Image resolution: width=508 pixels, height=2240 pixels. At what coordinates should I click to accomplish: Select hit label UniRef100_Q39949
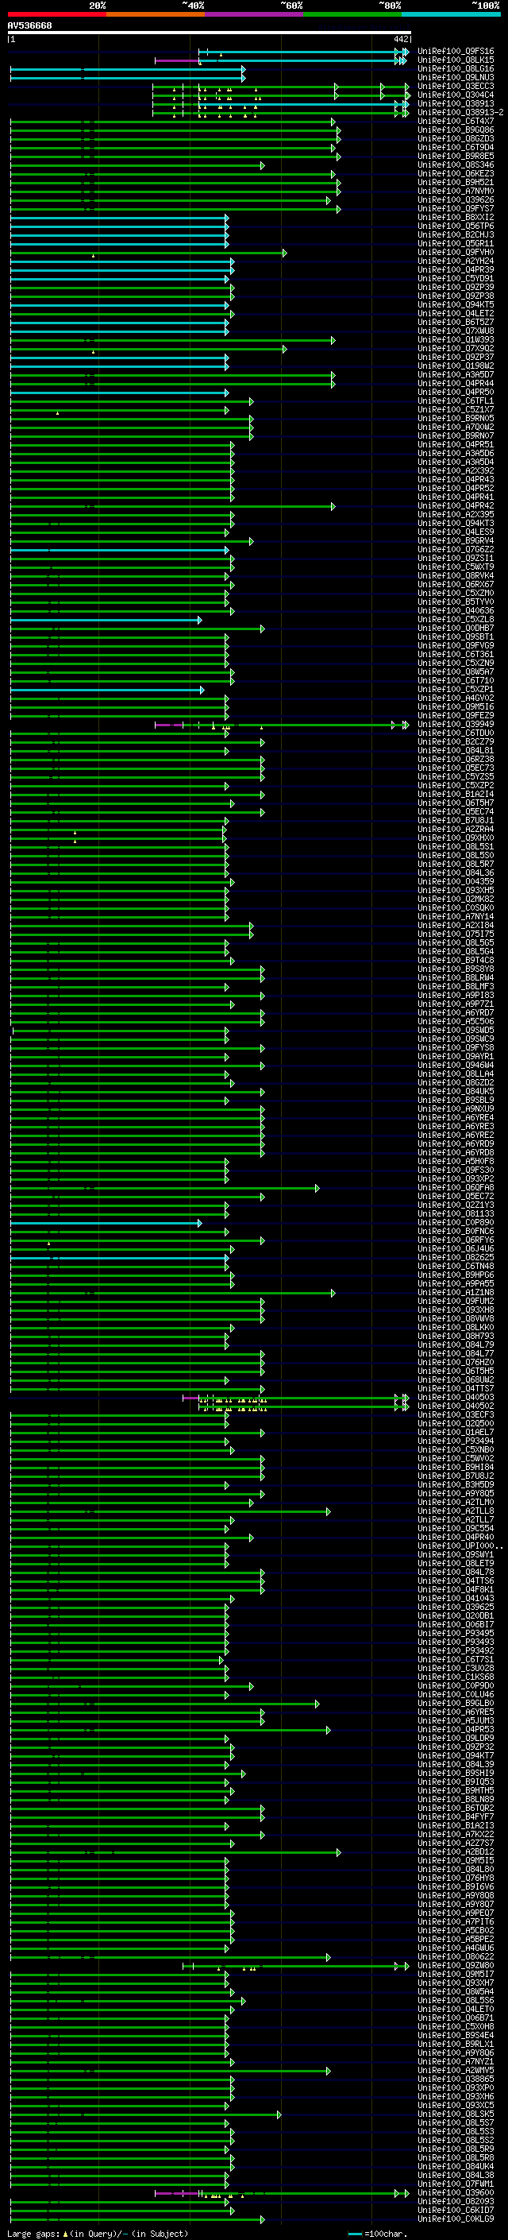456,725
